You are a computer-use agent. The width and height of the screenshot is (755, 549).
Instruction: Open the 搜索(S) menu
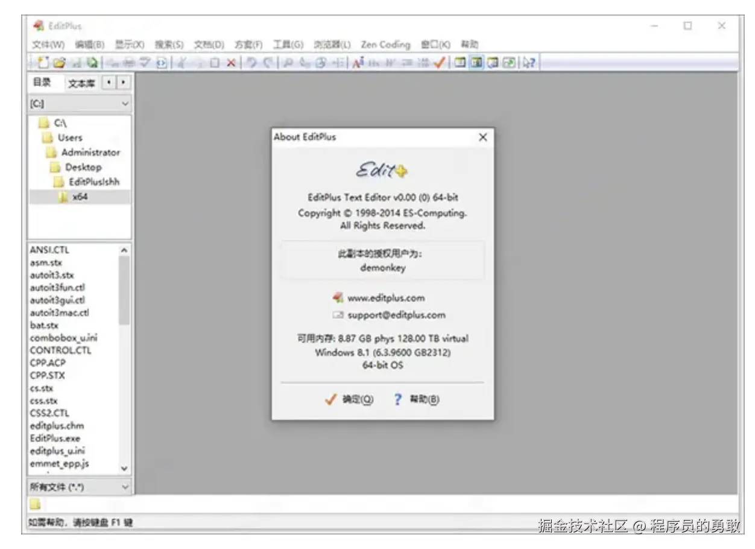tap(169, 45)
